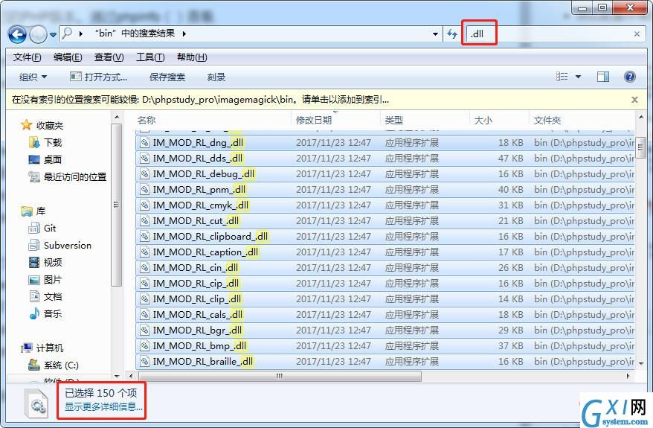This screenshot has width=653, height=428.
Task: Sort by the 文件夹 column header
Action: (x=582, y=121)
